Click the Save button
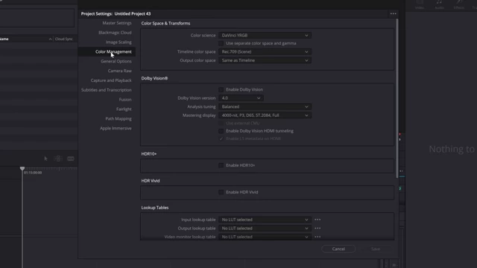 click(376, 249)
